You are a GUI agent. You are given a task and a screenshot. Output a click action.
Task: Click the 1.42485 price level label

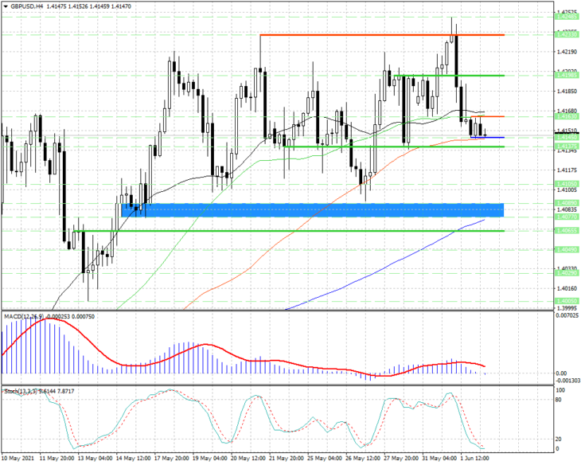coord(567,17)
